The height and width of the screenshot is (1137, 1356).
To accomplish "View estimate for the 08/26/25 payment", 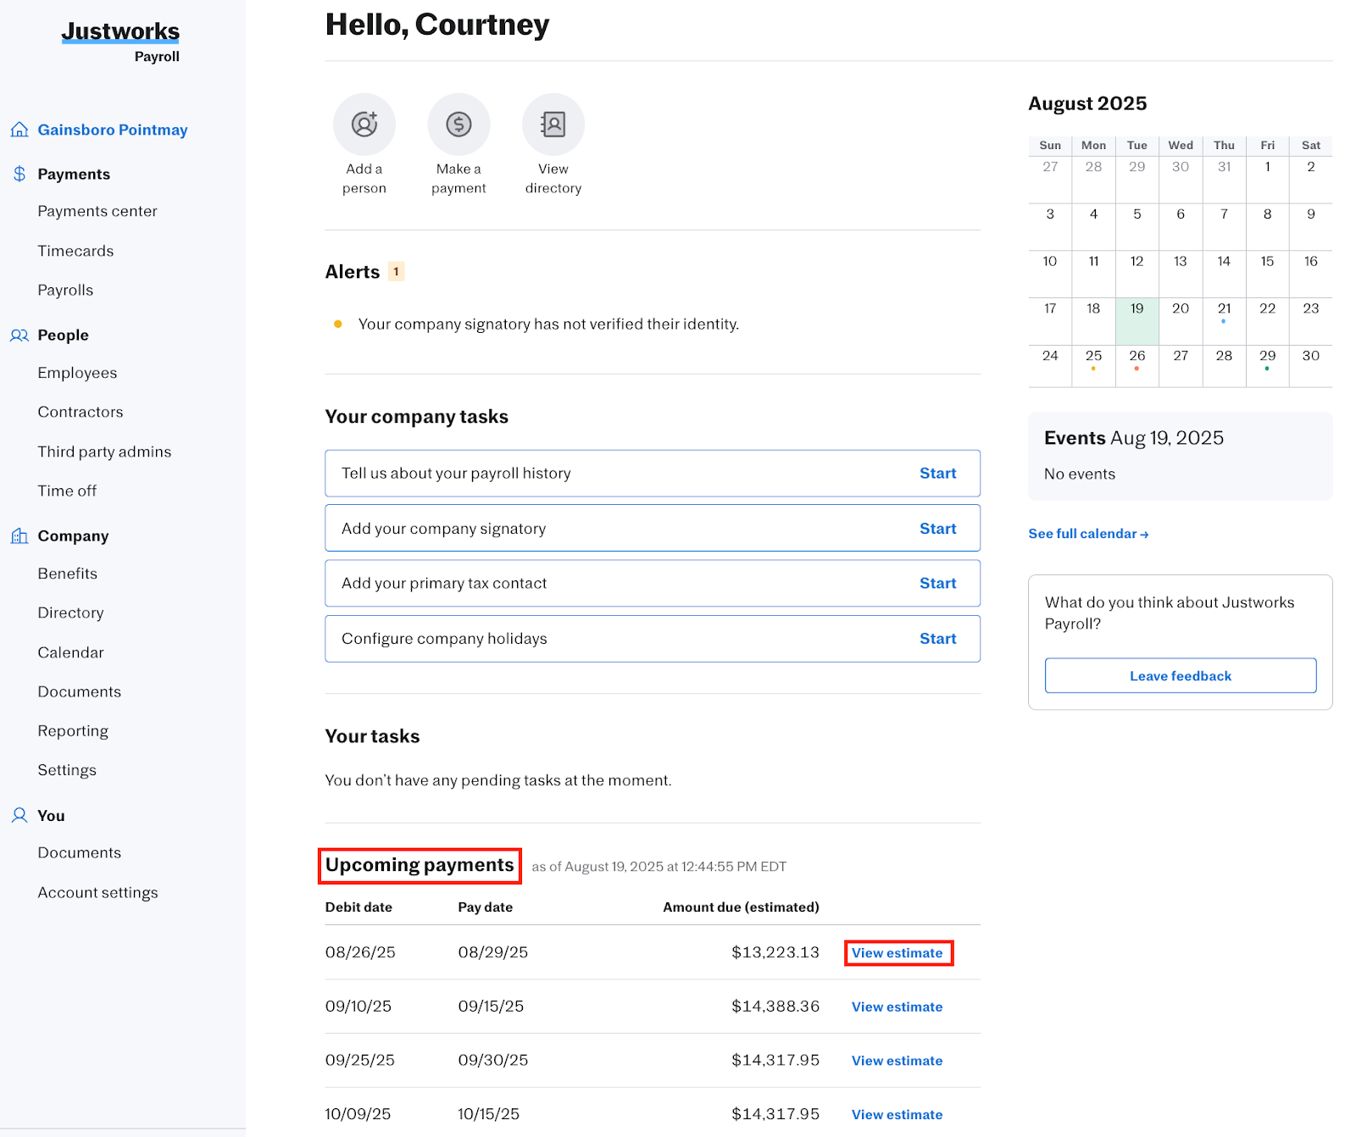I will point(898,952).
